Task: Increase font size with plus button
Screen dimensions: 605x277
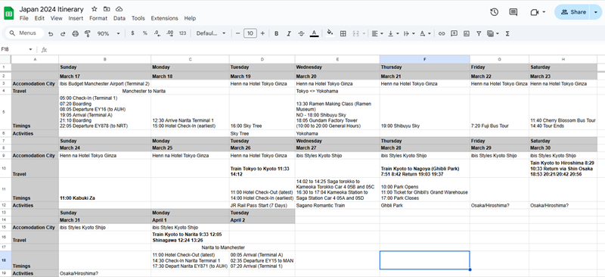Action: [x=262, y=33]
